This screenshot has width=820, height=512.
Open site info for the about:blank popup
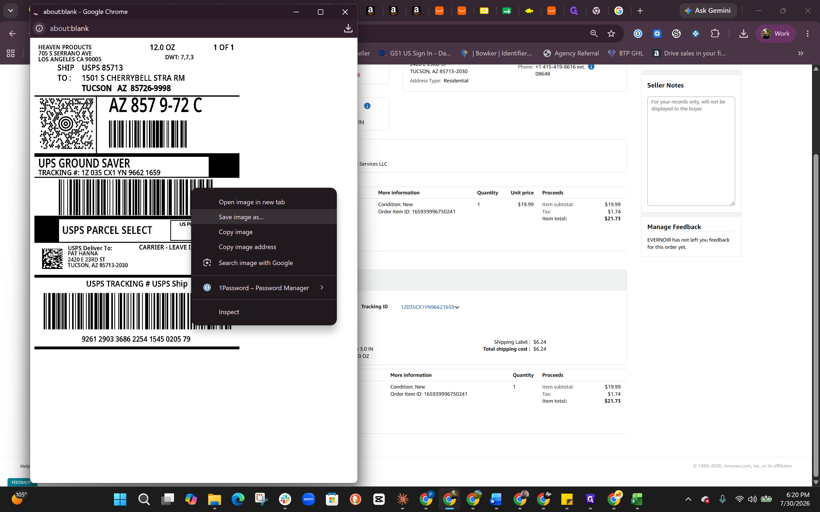coord(39,29)
